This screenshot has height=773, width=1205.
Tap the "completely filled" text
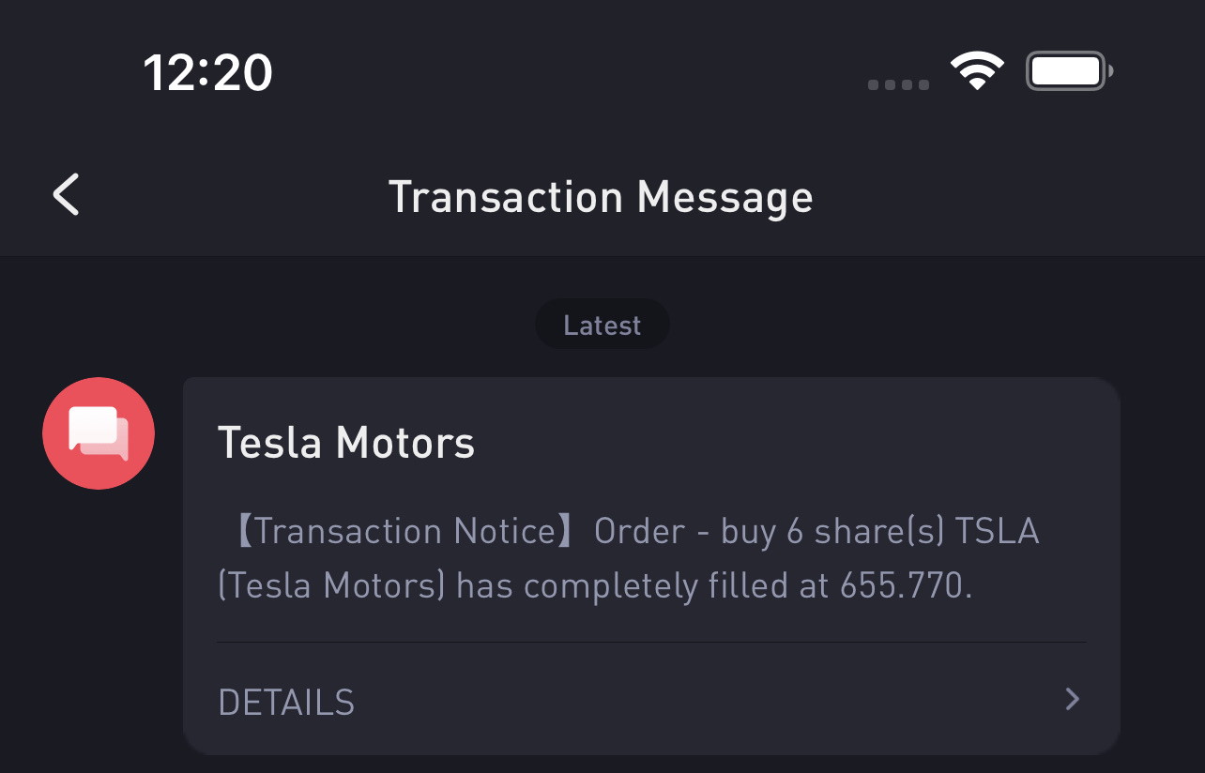click(663, 586)
